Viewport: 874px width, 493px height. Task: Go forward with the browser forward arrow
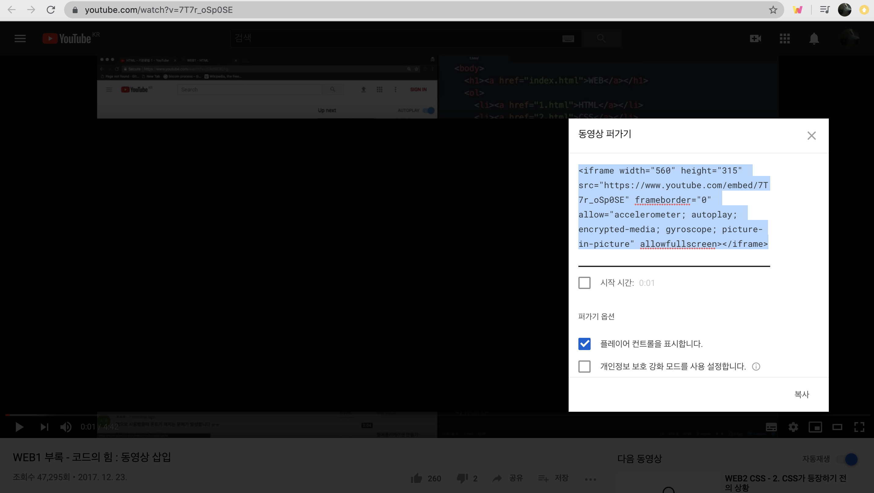tap(31, 10)
